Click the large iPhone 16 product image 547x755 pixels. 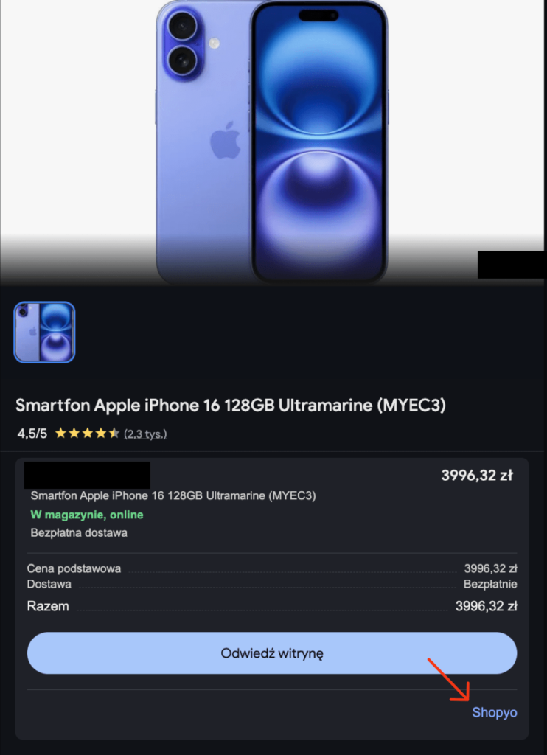click(x=272, y=142)
